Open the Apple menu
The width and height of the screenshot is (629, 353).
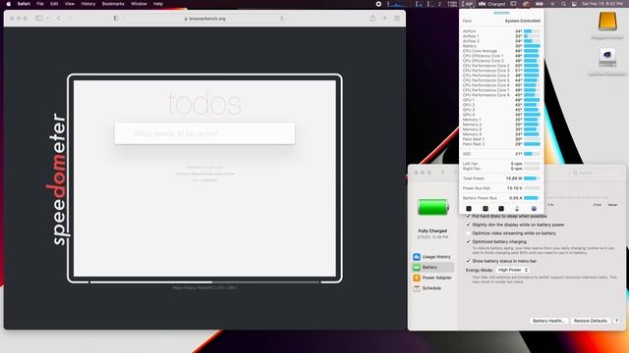coord(9,4)
